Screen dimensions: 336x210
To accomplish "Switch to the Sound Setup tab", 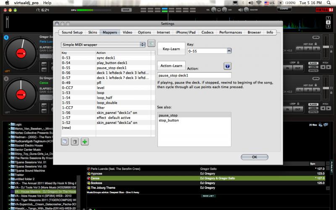I will tap(72, 32).
